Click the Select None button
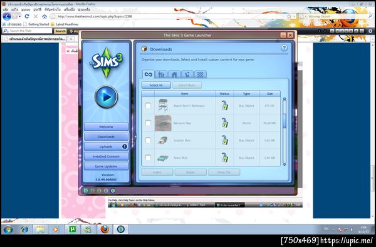 coord(187,85)
